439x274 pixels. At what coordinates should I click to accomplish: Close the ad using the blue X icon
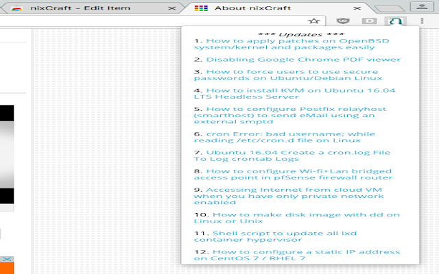tap(7, 259)
